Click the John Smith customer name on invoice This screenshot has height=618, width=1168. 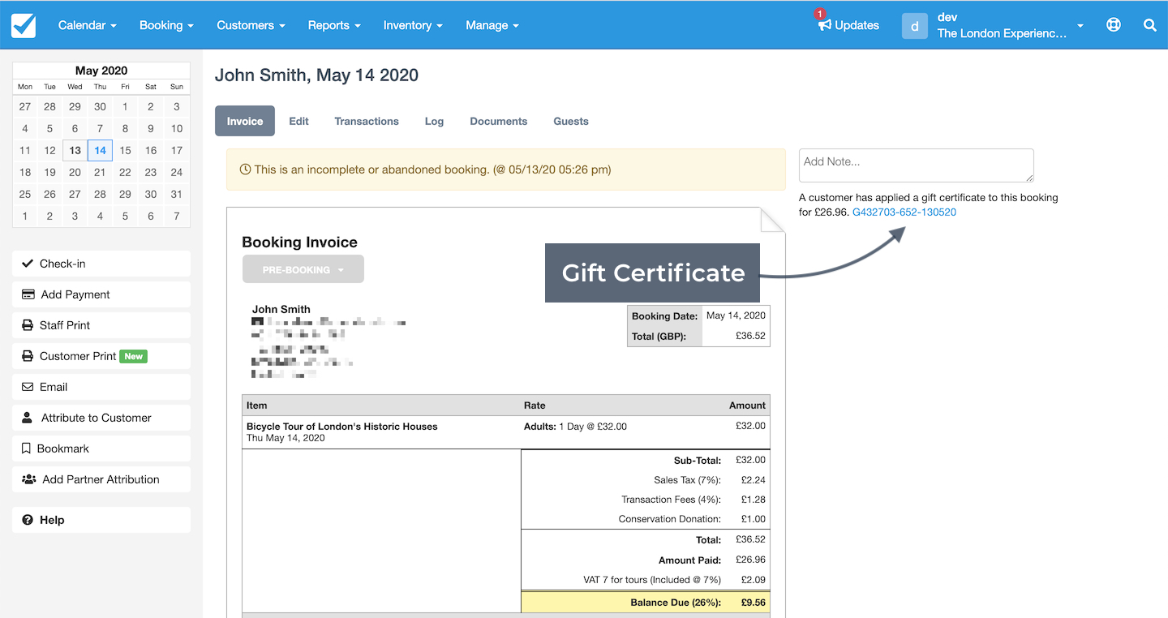[x=281, y=309]
